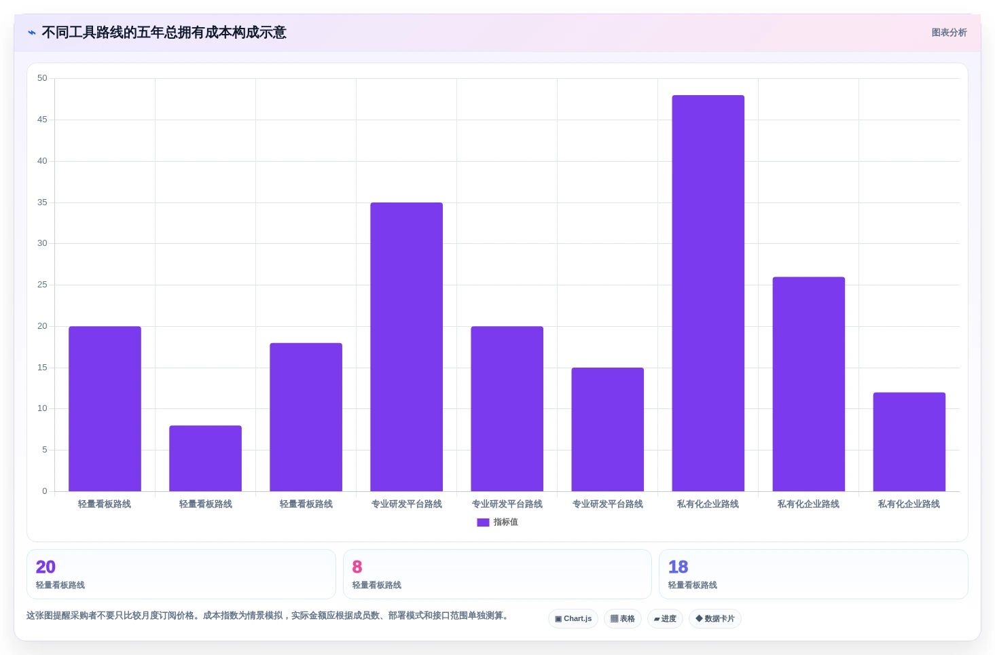Screen dimensions: 995x655
Task: Click the x-axis label under the 8 bar
Action: [x=205, y=504]
